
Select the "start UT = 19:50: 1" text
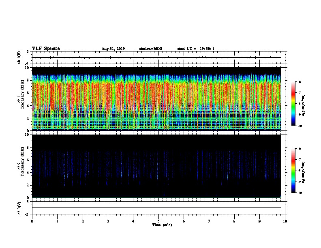(196, 49)
